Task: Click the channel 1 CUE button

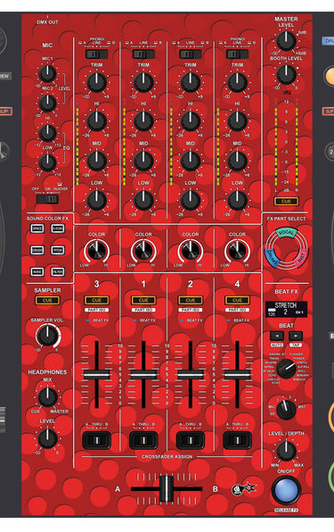Action: (x=143, y=300)
